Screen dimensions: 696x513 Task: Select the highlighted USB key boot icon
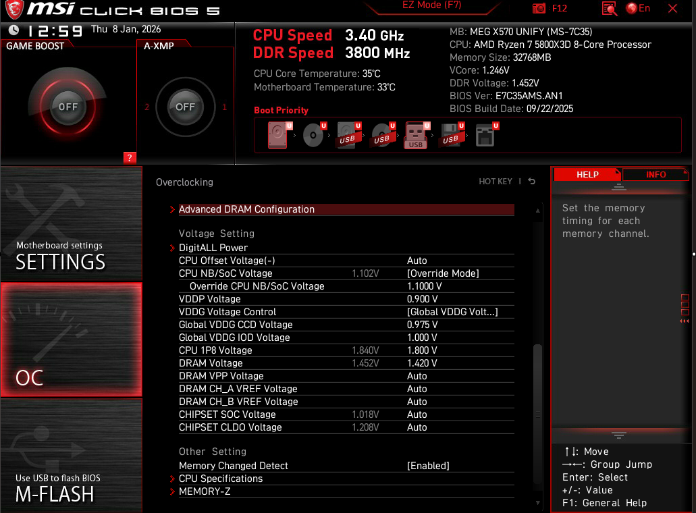417,136
